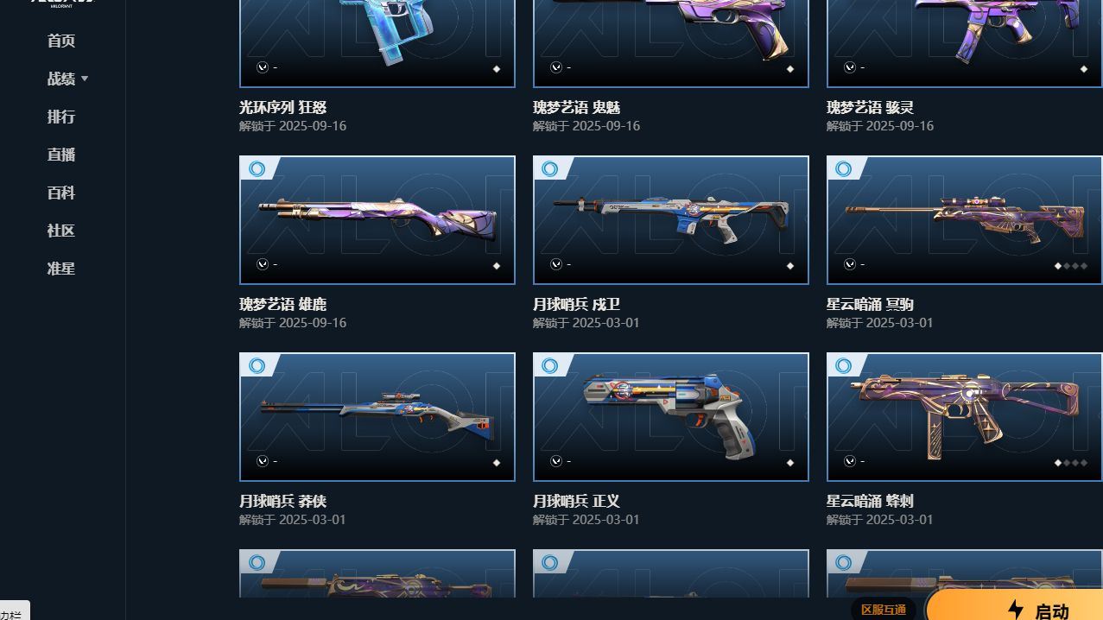Viewport: 1103px width, 620px height.
Task: Open the 准星 sidebar page
Action: pyautogui.click(x=61, y=269)
